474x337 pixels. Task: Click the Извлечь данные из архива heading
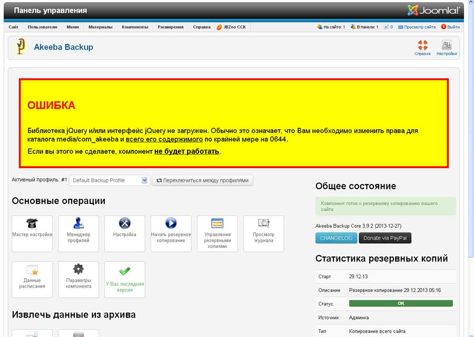74,315
